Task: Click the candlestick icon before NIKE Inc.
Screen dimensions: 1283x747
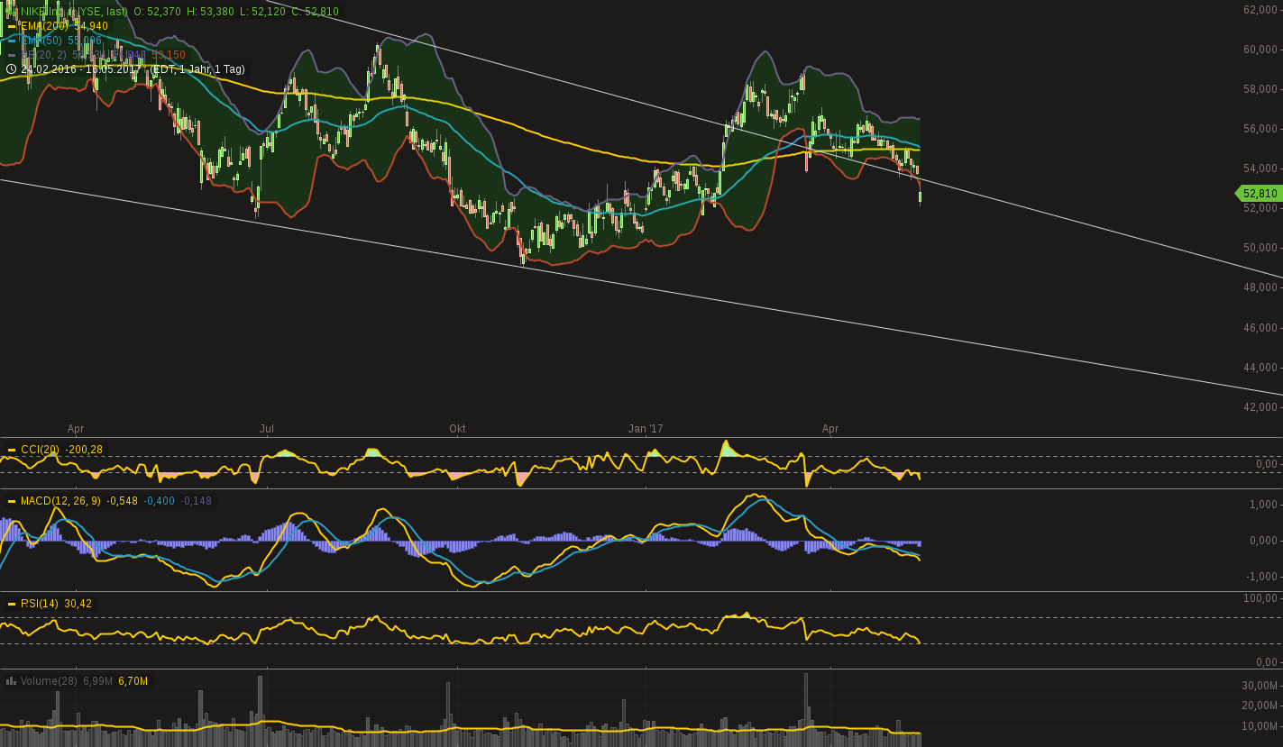Action: pos(11,11)
